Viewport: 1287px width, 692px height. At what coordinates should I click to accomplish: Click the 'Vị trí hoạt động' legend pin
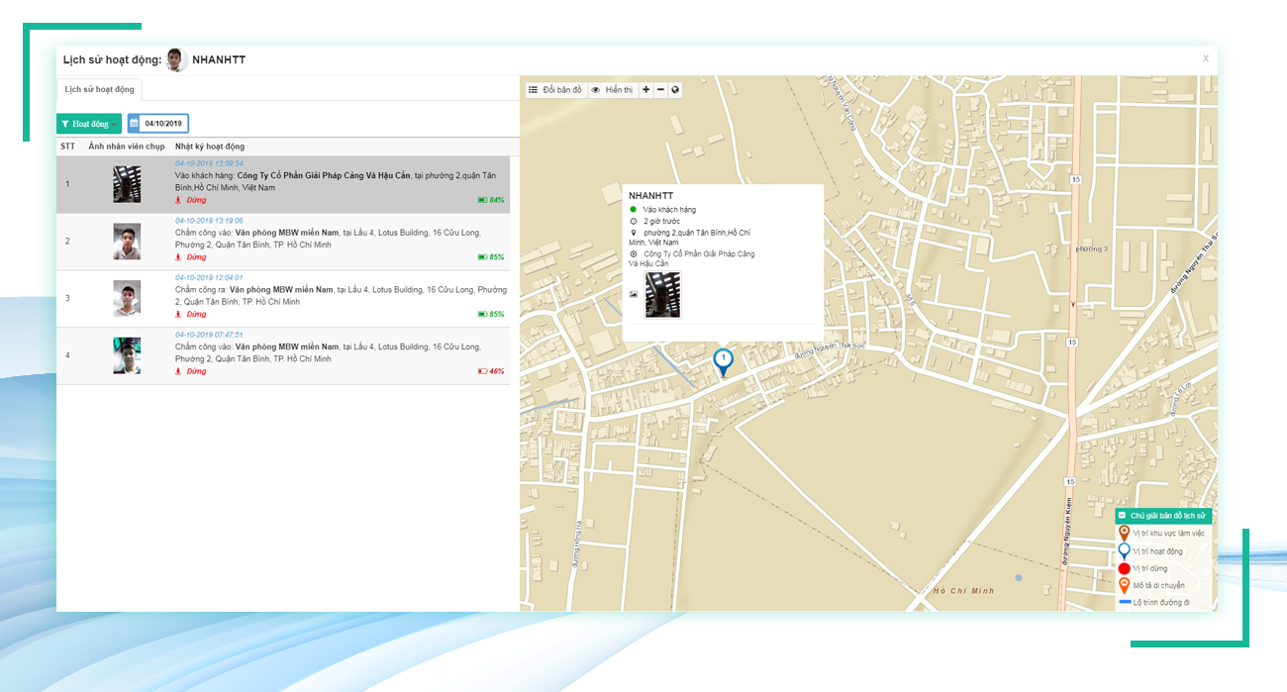pyautogui.click(x=1124, y=550)
